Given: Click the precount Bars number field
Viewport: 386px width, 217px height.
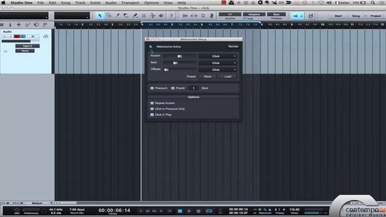Looking at the screenshot, I should pyautogui.click(x=194, y=88).
